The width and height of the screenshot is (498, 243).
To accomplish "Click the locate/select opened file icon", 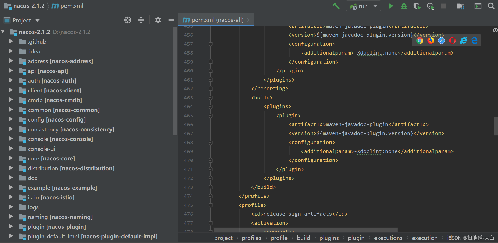I will coord(128,20).
